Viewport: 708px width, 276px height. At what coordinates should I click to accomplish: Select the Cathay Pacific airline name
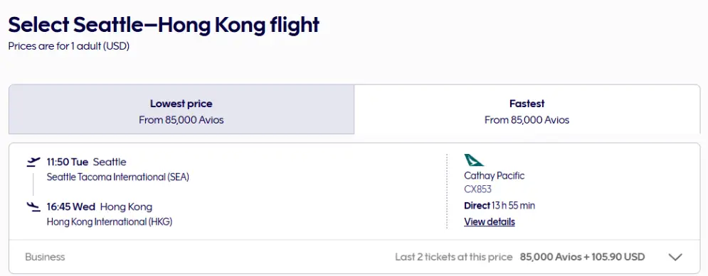point(495,175)
